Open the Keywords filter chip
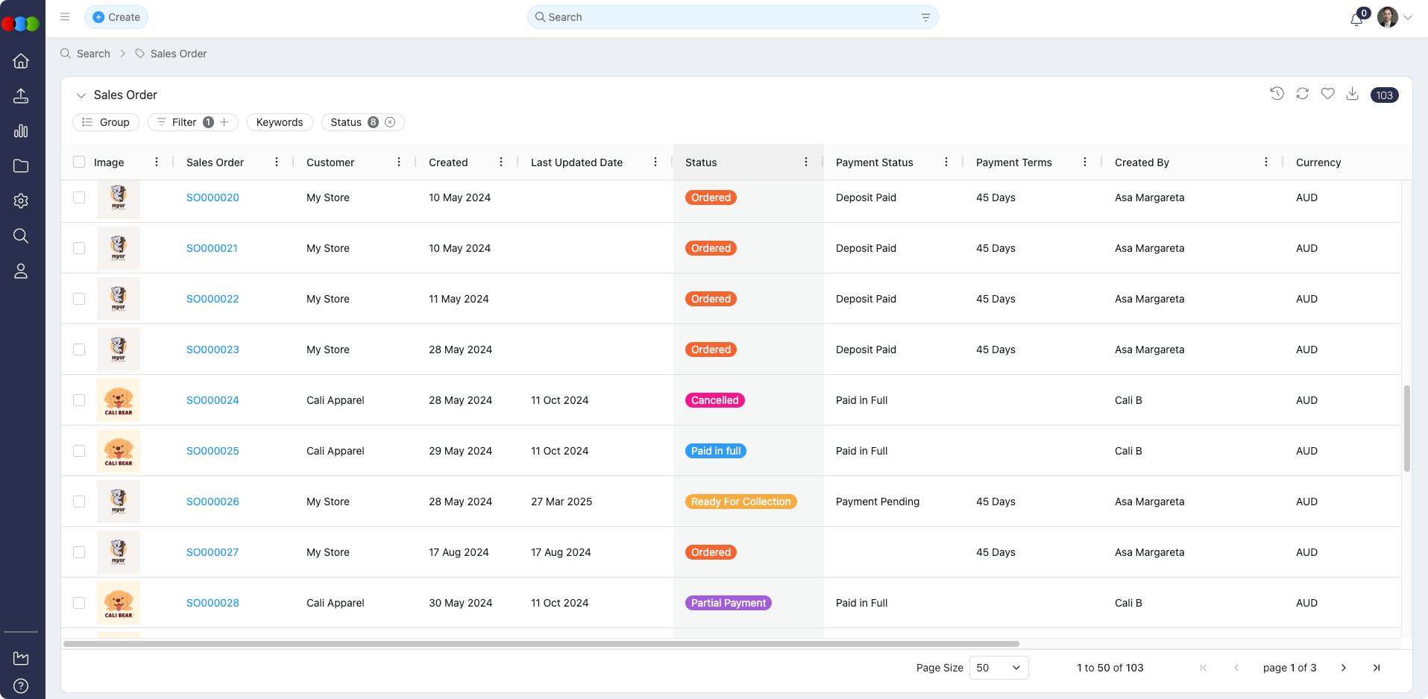Screen dimensions: 1428x699 (x=280, y=122)
